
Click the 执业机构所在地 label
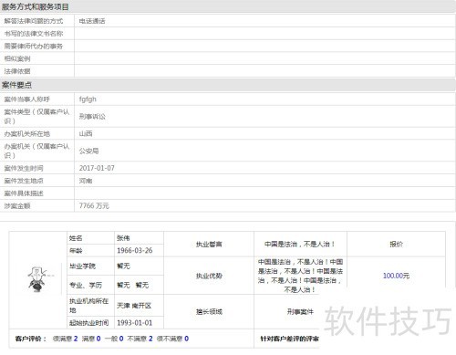pyautogui.click(x=88, y=306)
